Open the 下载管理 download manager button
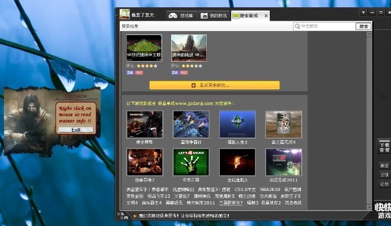The width and height of the screenshot is (391, 226). click(x=384, y=147)
